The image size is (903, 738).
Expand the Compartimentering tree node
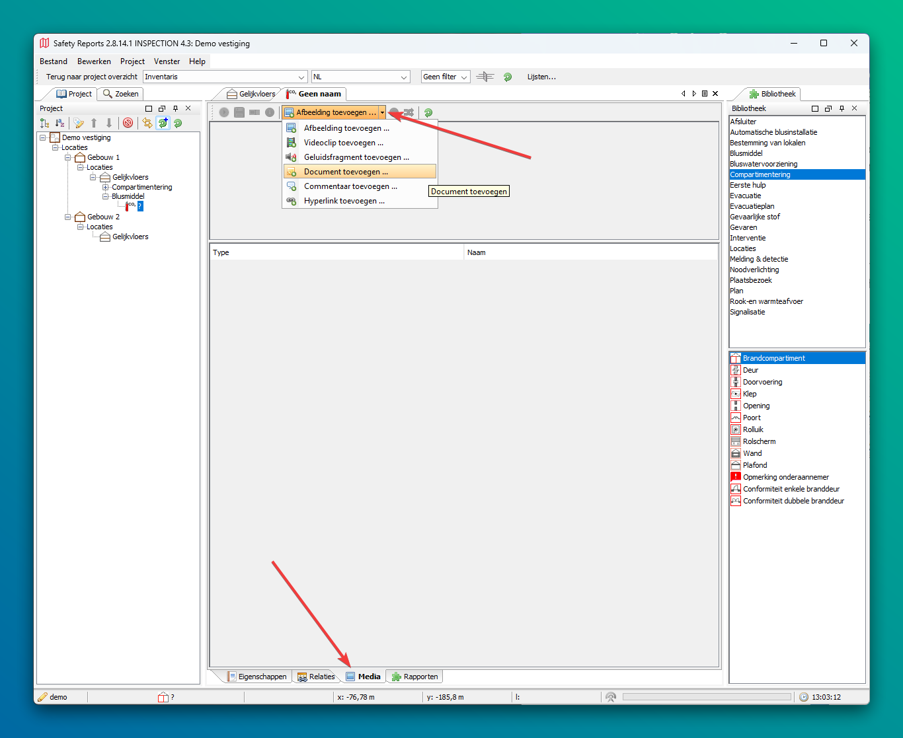click(105, 187)
